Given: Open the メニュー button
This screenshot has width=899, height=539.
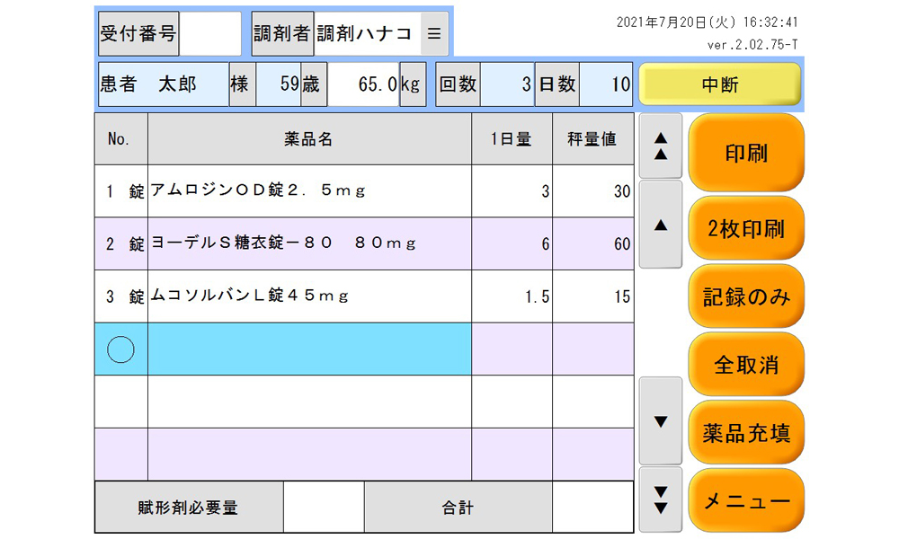Looking at the screenshot, I should [746, 500].
